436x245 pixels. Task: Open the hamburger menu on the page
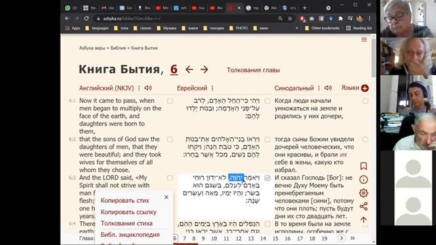[364, 39]
